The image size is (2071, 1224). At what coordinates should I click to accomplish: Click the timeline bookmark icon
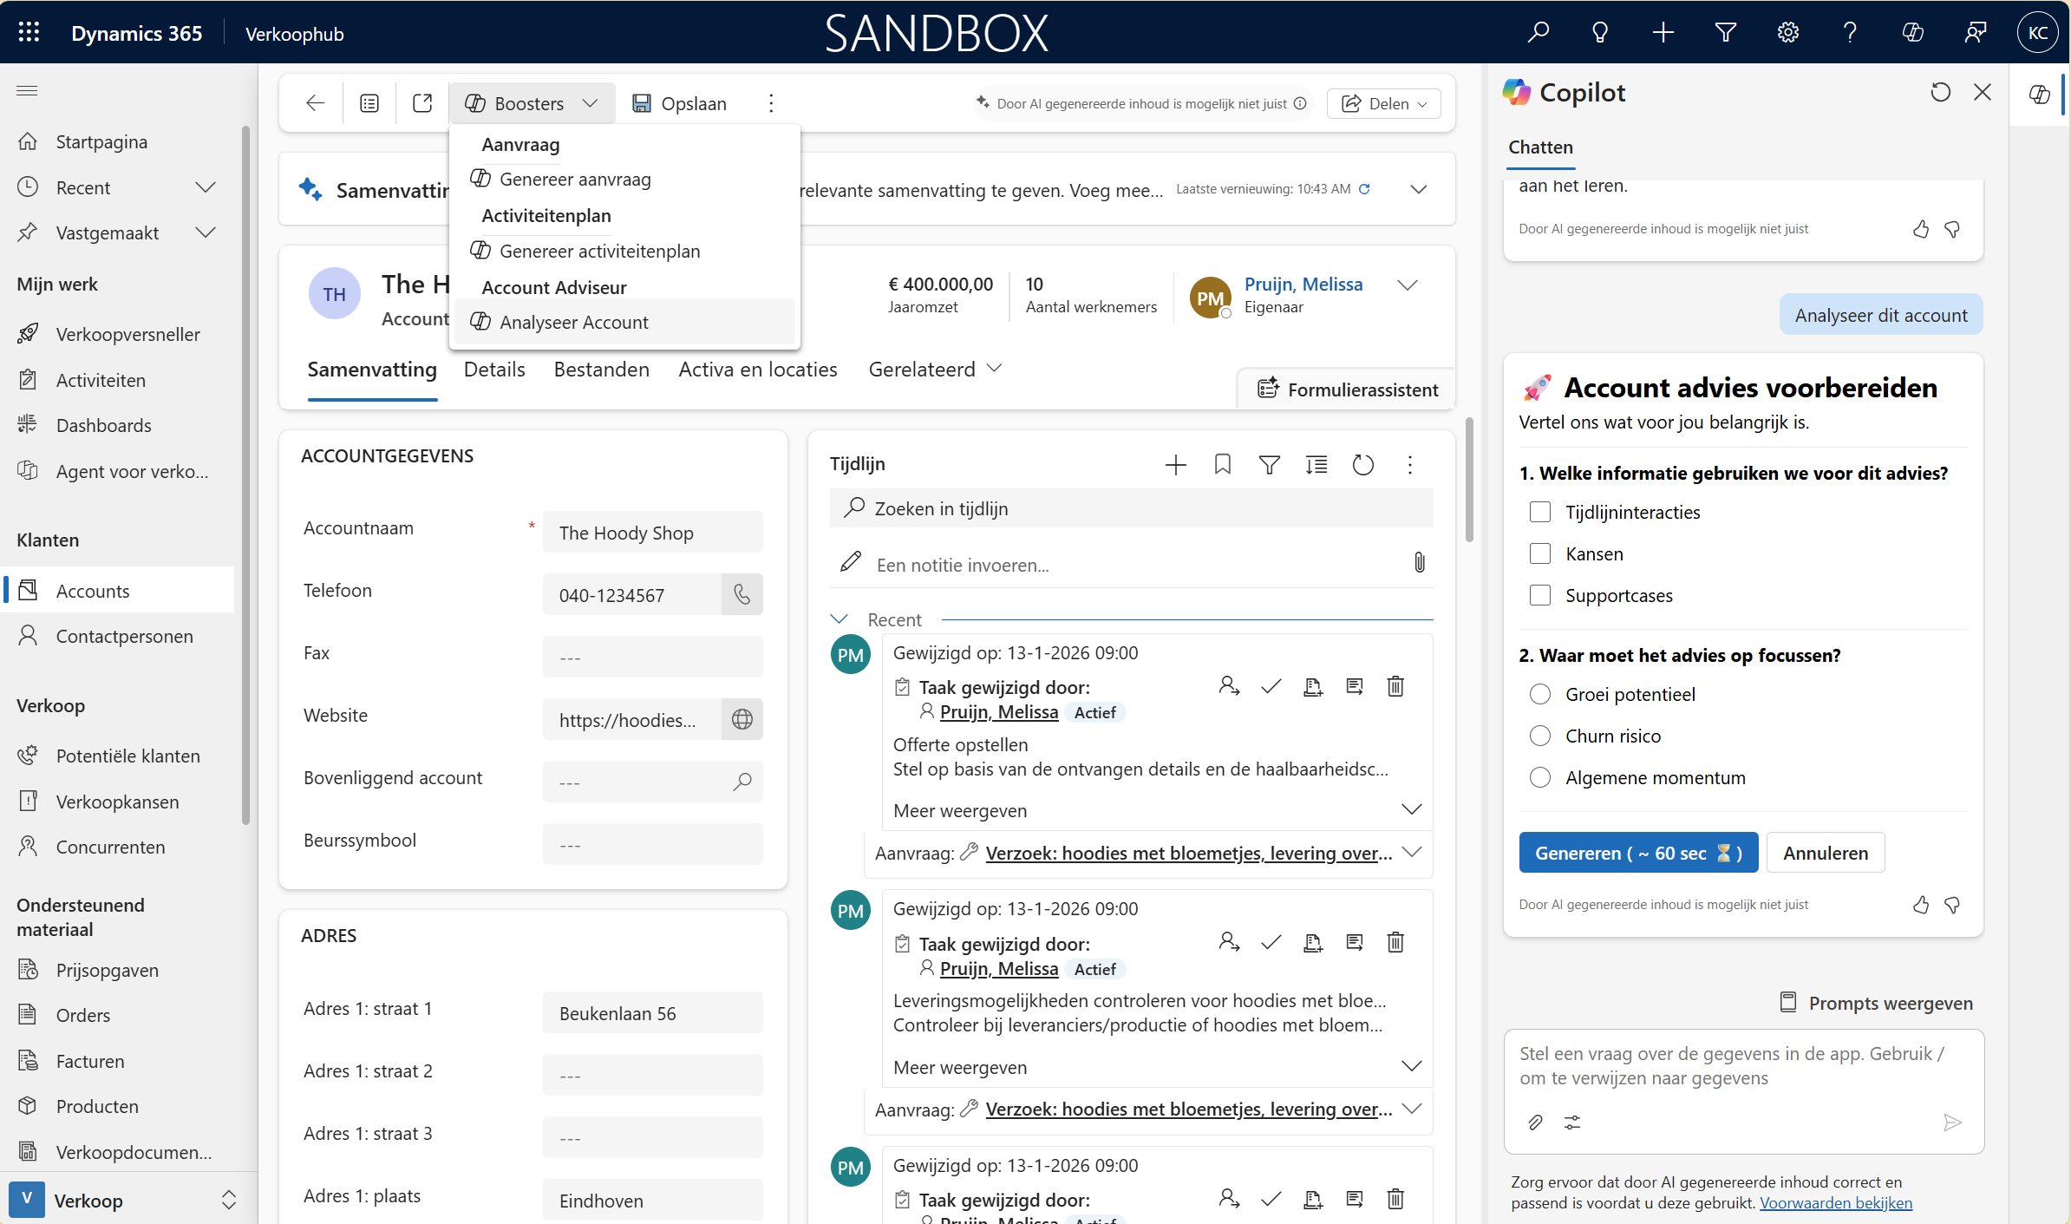pyautogui.click(x=1222, y=465)
